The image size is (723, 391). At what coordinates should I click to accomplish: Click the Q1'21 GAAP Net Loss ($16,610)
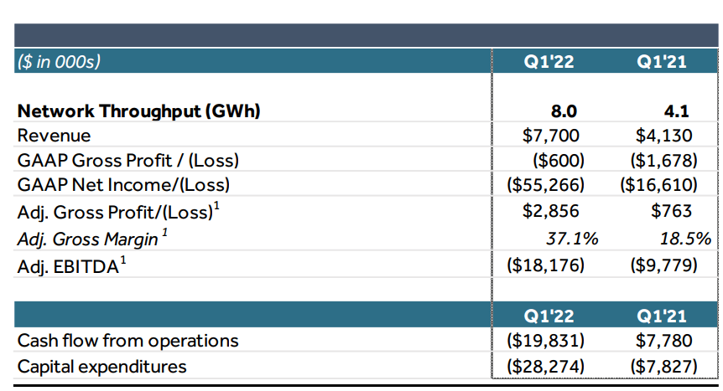(659, 185)
